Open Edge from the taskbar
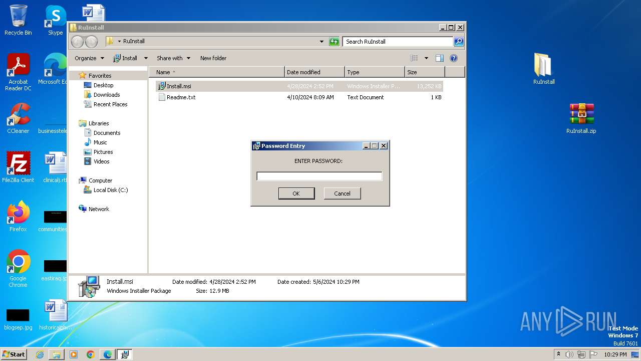 click(x=107, y=354)
